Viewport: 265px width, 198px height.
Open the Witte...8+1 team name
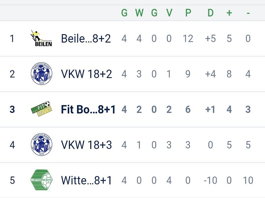click(86, 180)
